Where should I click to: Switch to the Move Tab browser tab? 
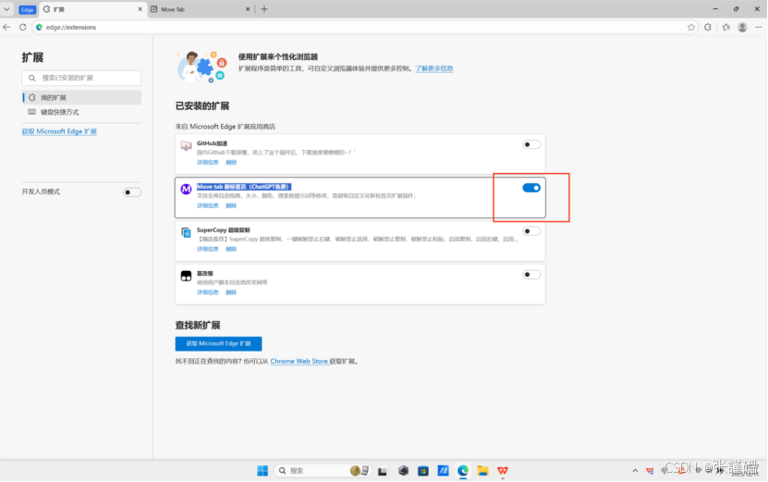pos(201,9)
